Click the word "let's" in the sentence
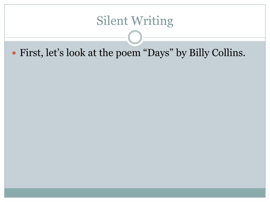Image resolution: width=270 pixels, height=202 pixels. pos(55,53)
